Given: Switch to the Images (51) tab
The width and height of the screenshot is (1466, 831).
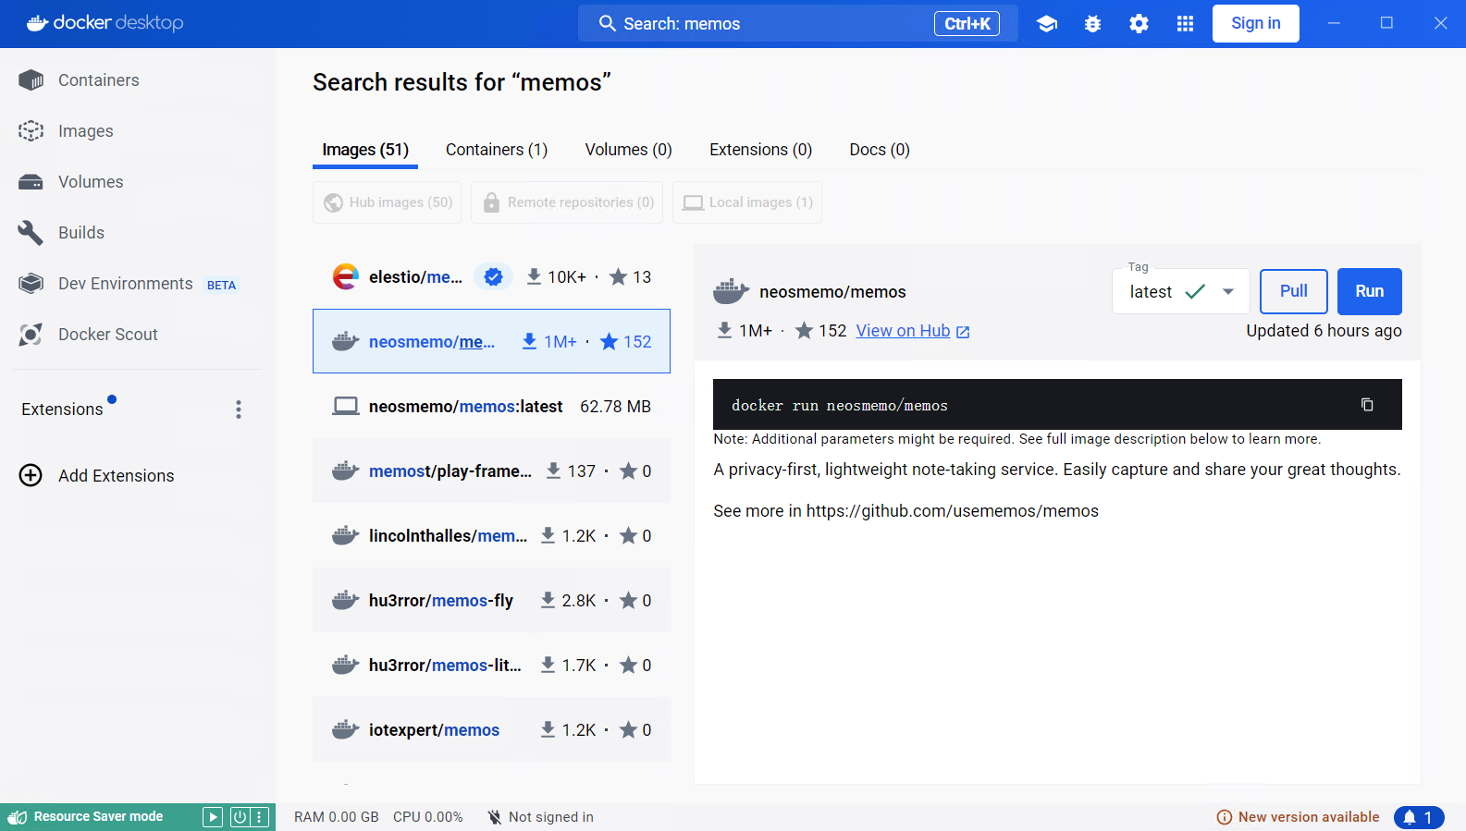Looking at the screenshot, I should coord(365,150).
